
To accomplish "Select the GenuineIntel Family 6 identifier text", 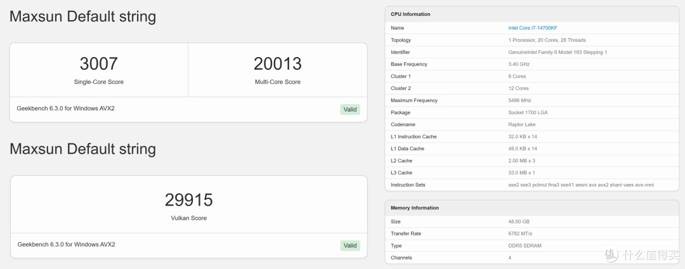I will (558, 52).
